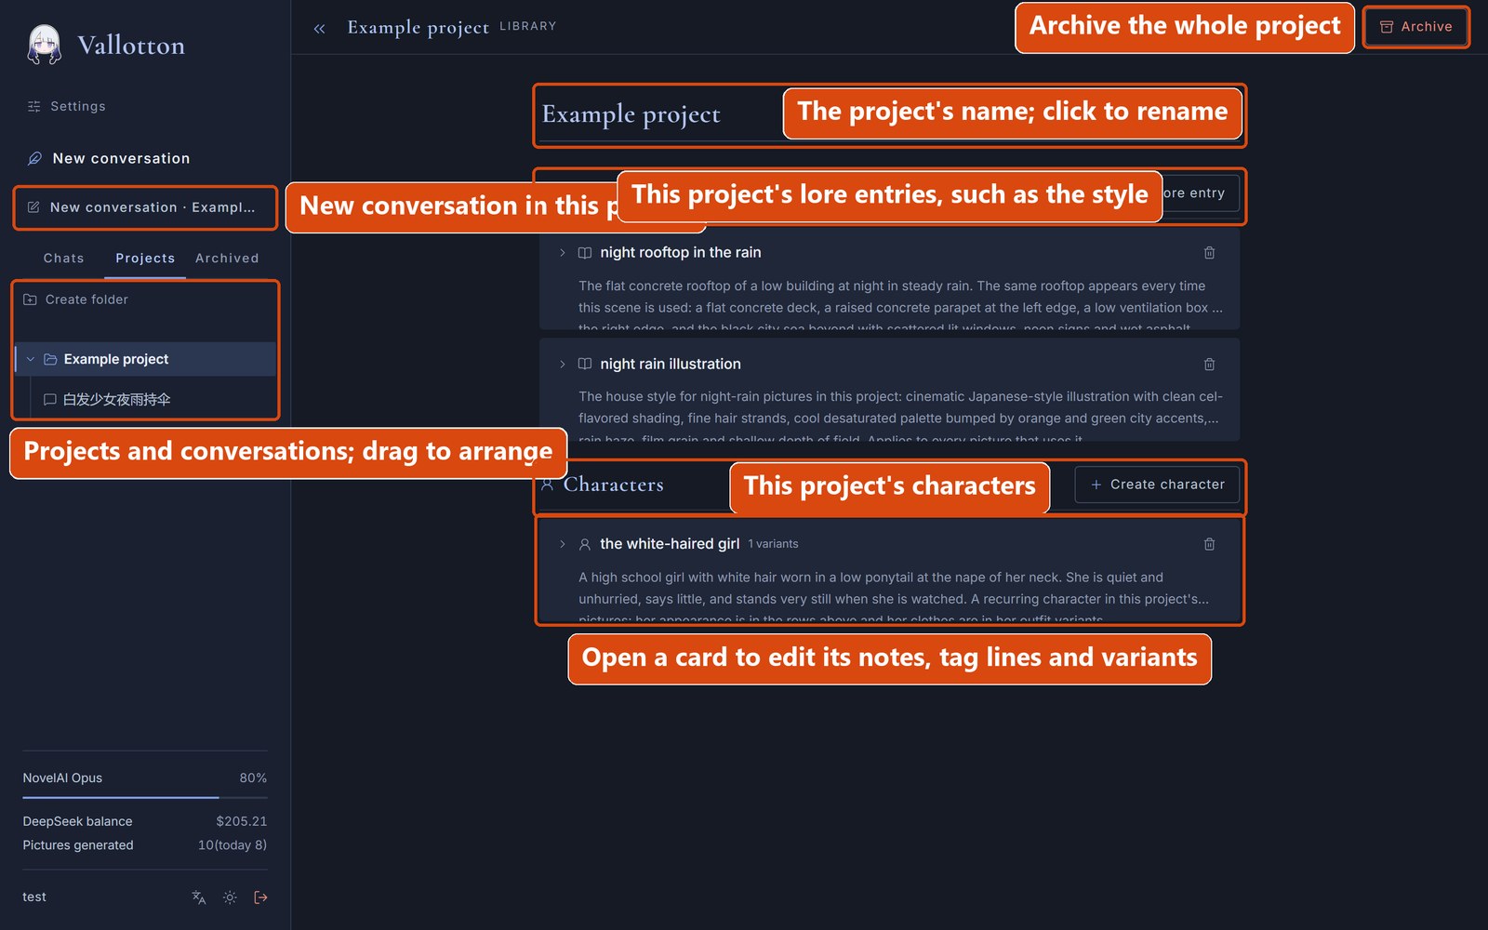This screenshot has width=1488, height=930.
Task: Click the 1 variants label
Action: [x=773, y=543]
